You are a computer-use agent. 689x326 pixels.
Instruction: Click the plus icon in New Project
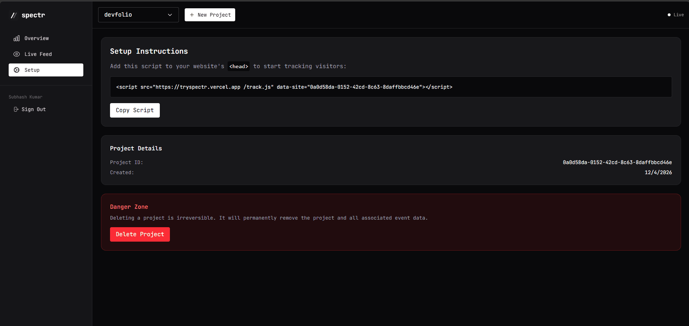click(x=192, y=15)
